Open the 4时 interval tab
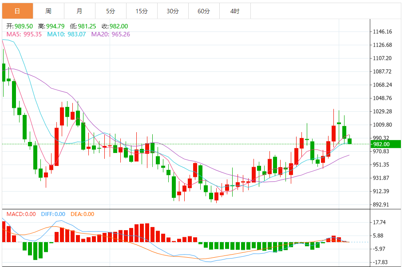 235,11
